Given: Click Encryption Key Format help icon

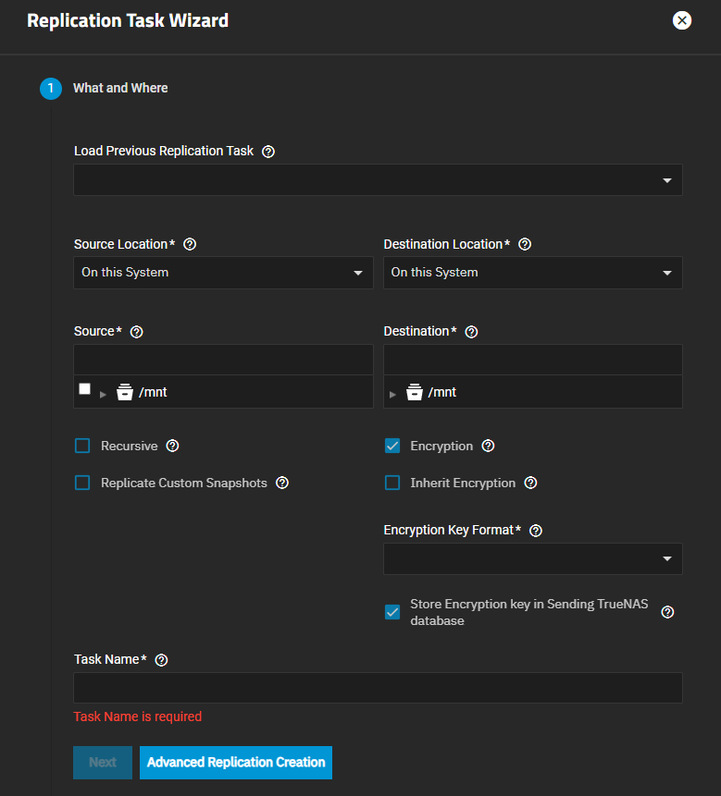Looking at the screenshot, I should [x=535, y=531].
